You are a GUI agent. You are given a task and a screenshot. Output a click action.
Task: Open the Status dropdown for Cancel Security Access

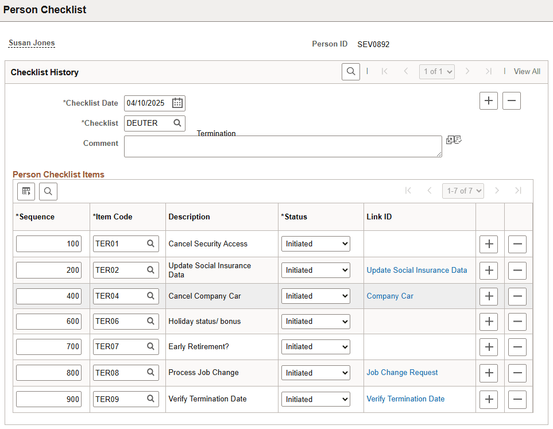(x=315, y=244)
